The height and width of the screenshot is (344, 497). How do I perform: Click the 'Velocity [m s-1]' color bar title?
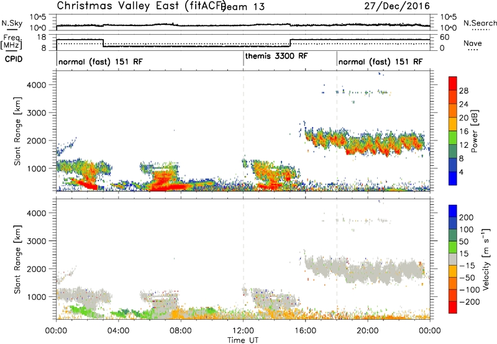point(486,260)
